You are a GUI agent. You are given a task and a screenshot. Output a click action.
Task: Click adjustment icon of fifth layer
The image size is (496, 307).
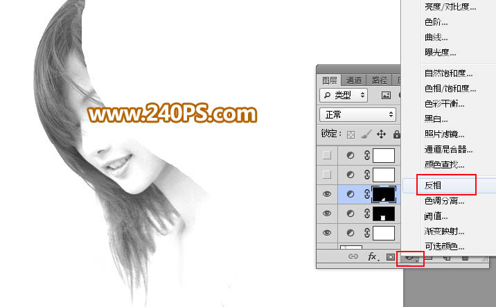tap(350, 233)
